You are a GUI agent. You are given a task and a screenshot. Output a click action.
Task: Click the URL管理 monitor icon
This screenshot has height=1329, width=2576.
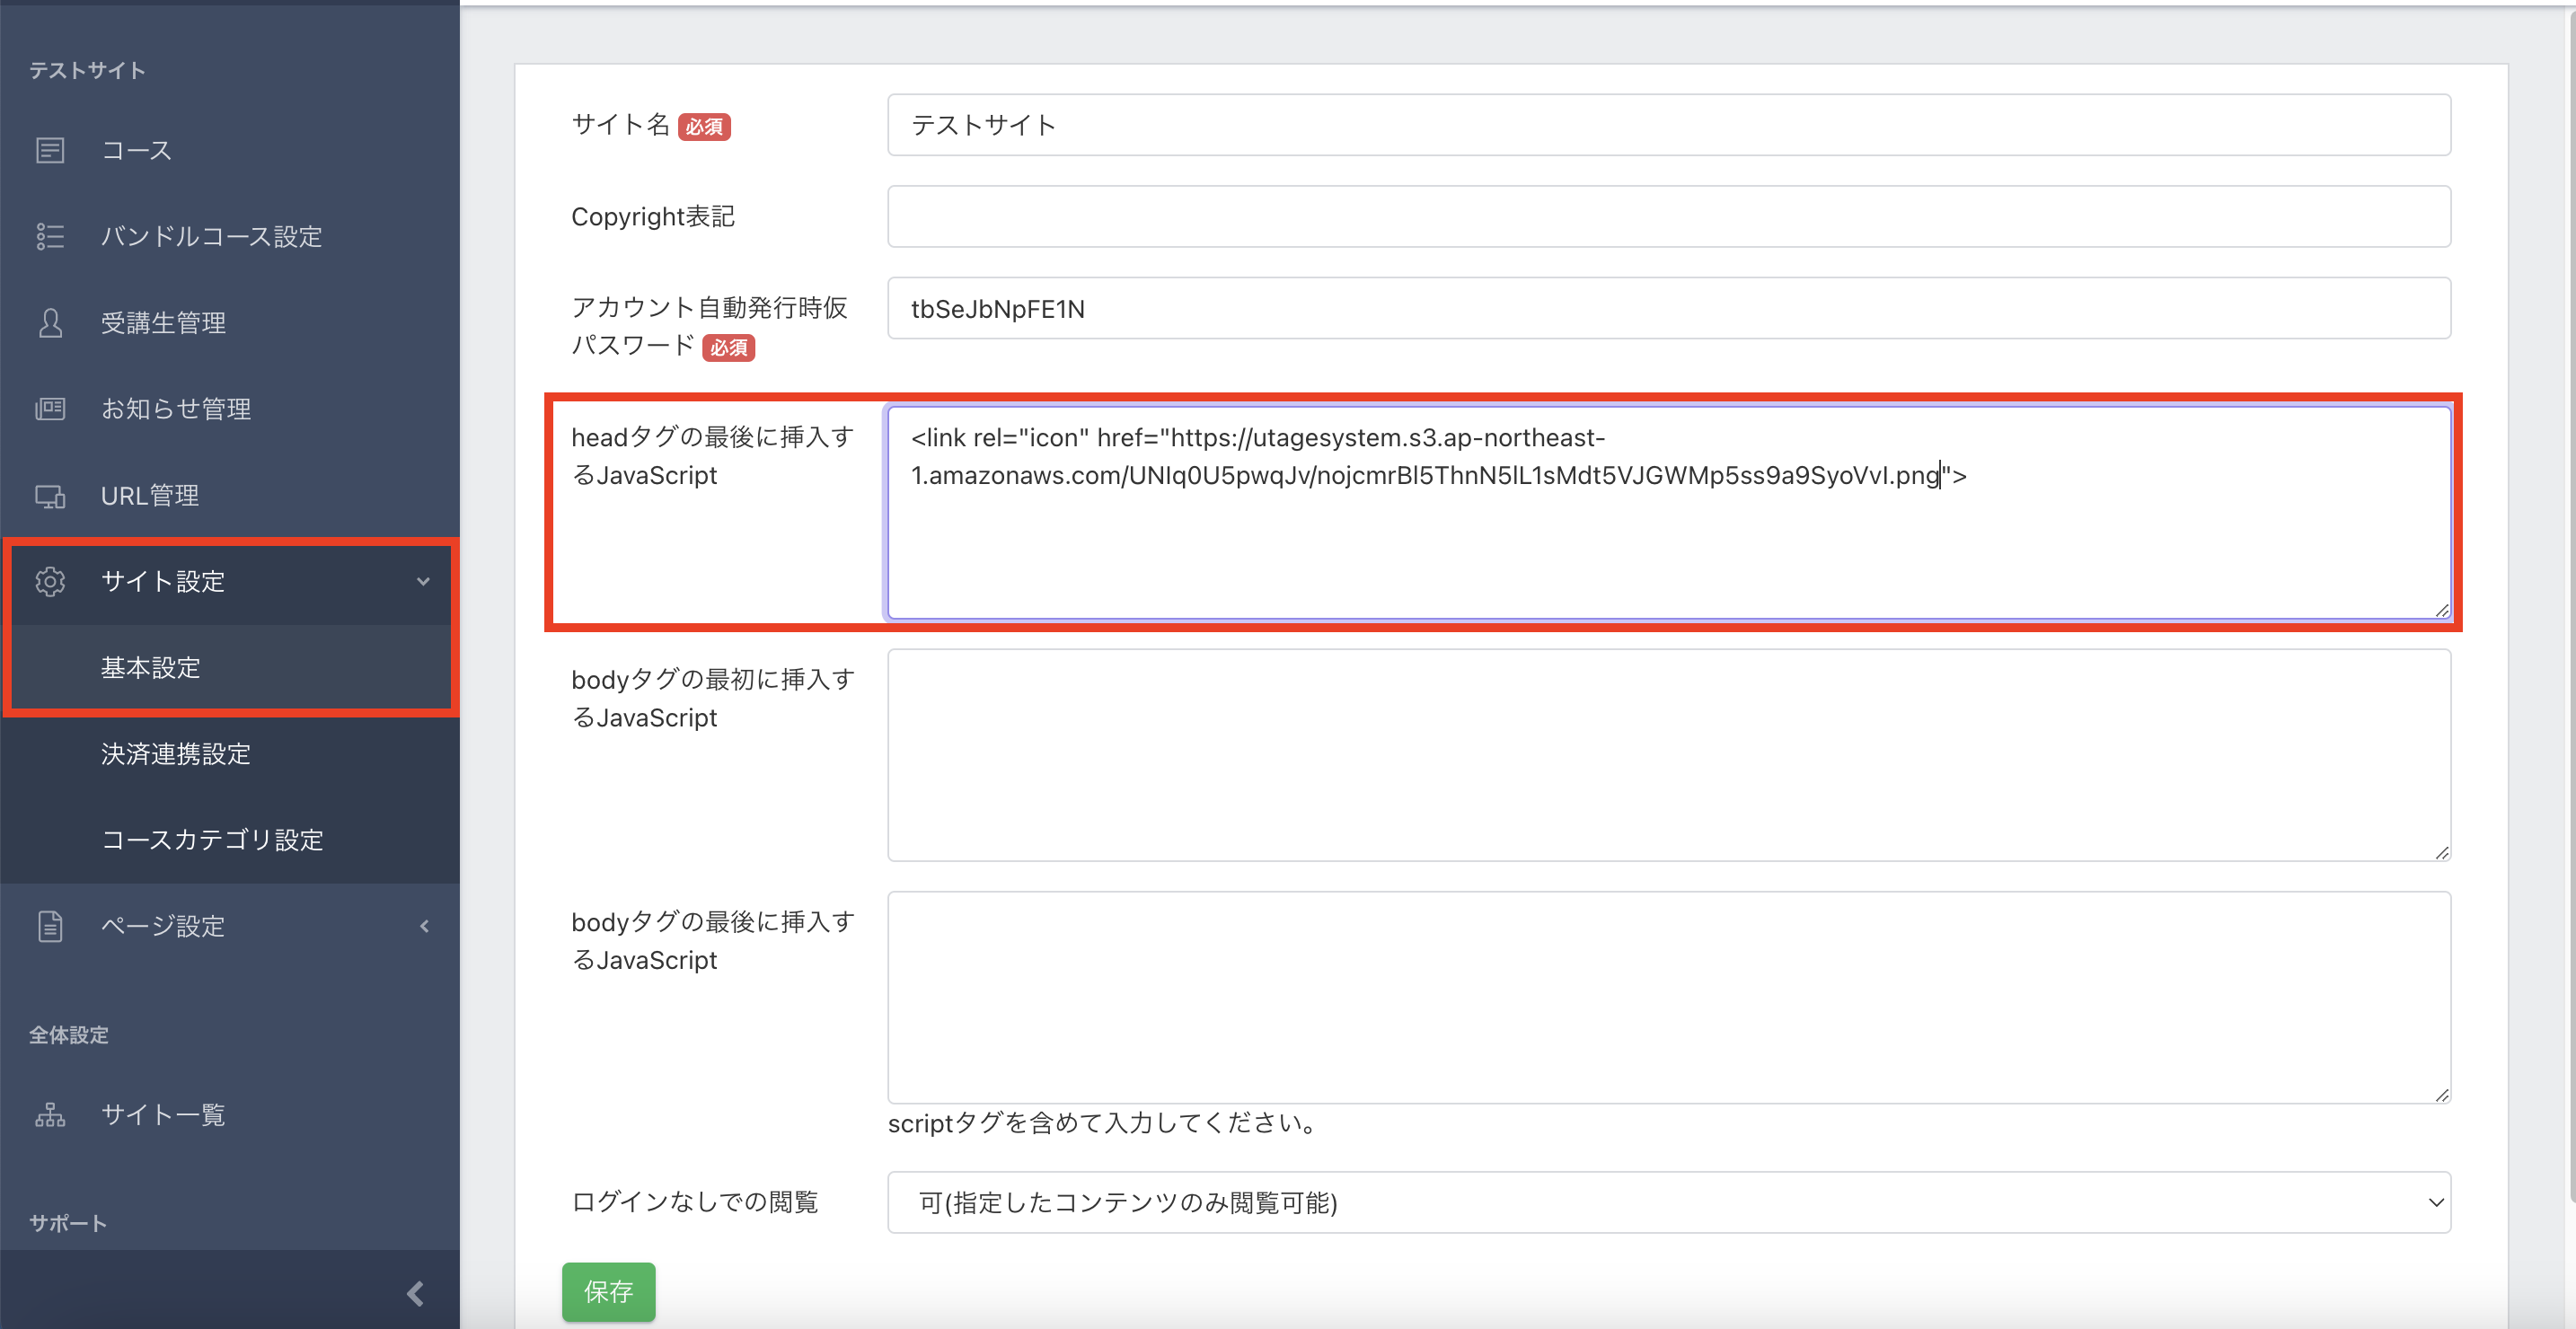(x=50, y=495)
